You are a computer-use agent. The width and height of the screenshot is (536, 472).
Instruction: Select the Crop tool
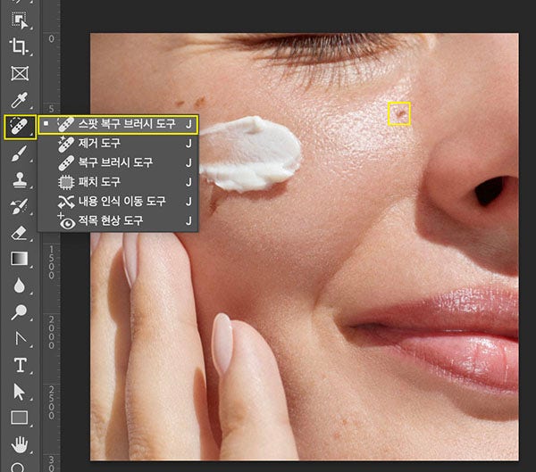[19, 46]
